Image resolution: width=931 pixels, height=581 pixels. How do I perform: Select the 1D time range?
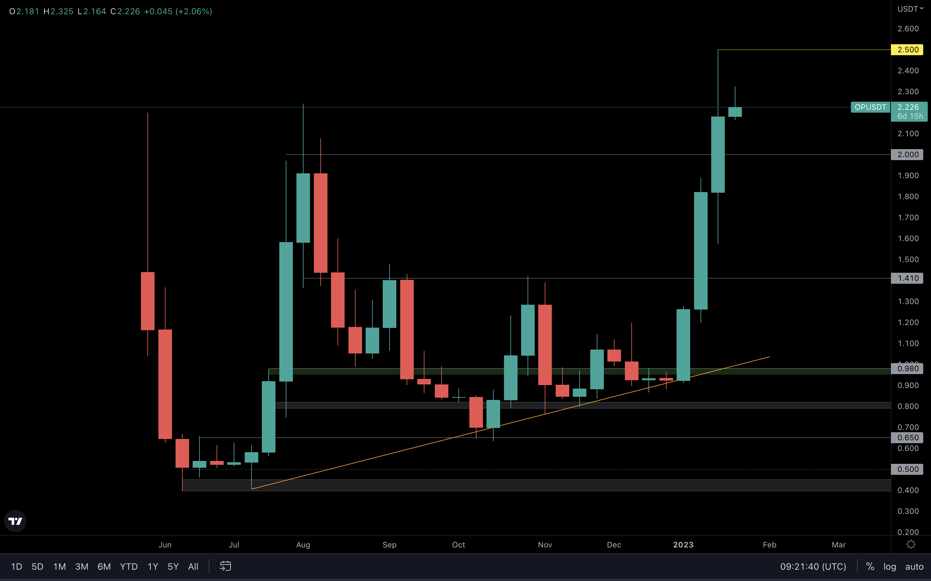coord(16,566)
